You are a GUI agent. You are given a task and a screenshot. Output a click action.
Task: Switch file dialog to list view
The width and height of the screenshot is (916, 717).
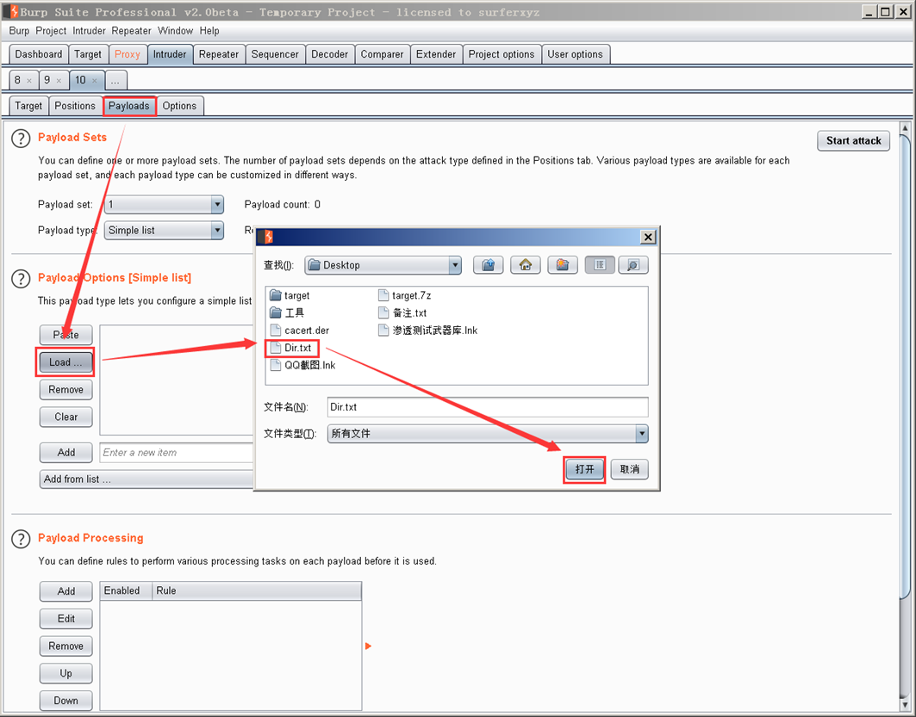pyautogui.click(x=600, y=265)
